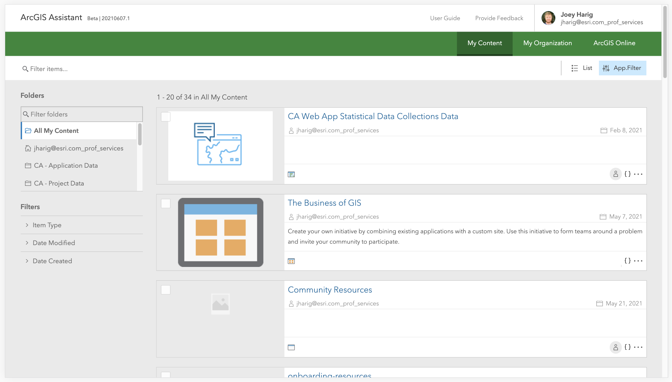Click the List view toggle button
Image resolution: width=672 pixels, height=382 pixels.
tap(583, 68)
